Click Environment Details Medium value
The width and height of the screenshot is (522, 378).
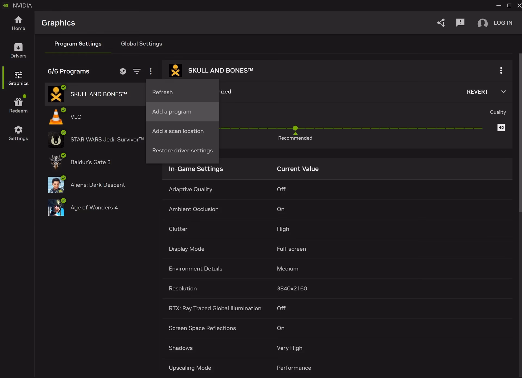click(x=288, y=269)
